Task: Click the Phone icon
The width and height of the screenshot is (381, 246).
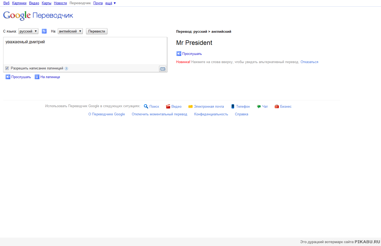Action: (x=233, y=106)
